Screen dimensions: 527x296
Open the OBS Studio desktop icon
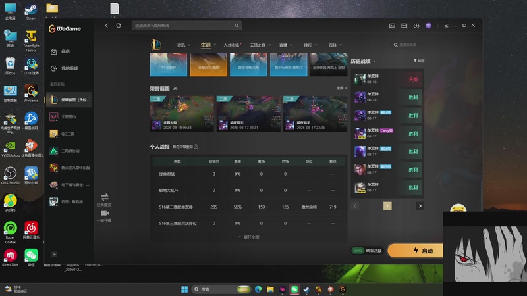point(11,176)
